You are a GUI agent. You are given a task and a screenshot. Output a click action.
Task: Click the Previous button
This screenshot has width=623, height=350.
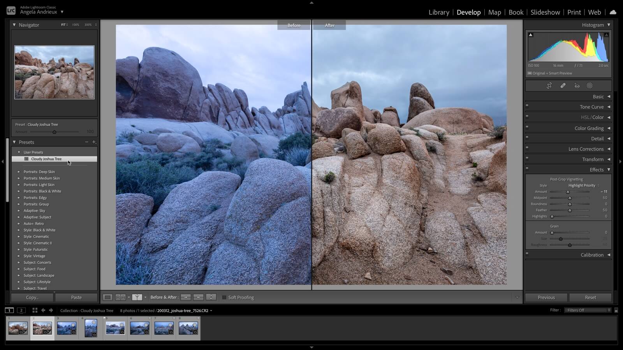[x=546, y=297]
